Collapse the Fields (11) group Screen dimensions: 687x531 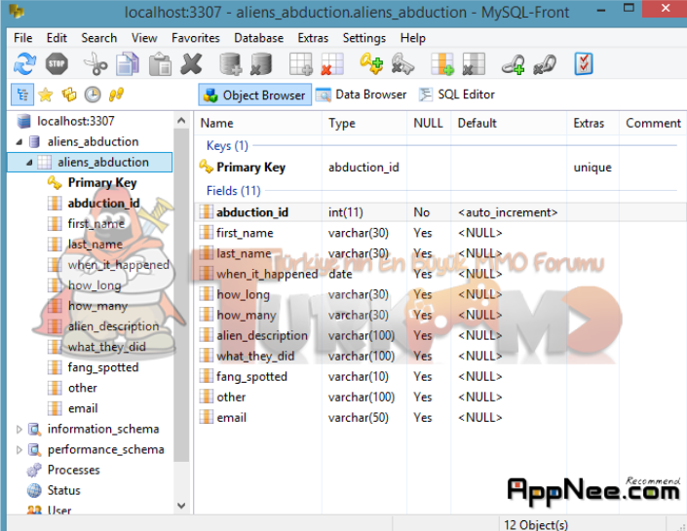coord(234,191)
